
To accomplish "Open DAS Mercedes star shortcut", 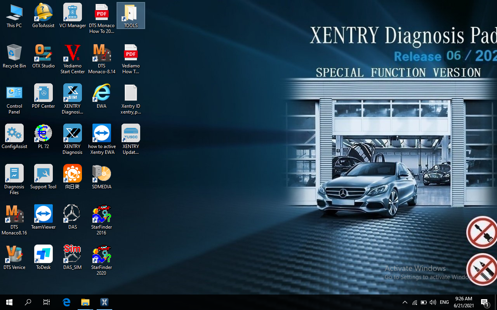I will [73, 217].
